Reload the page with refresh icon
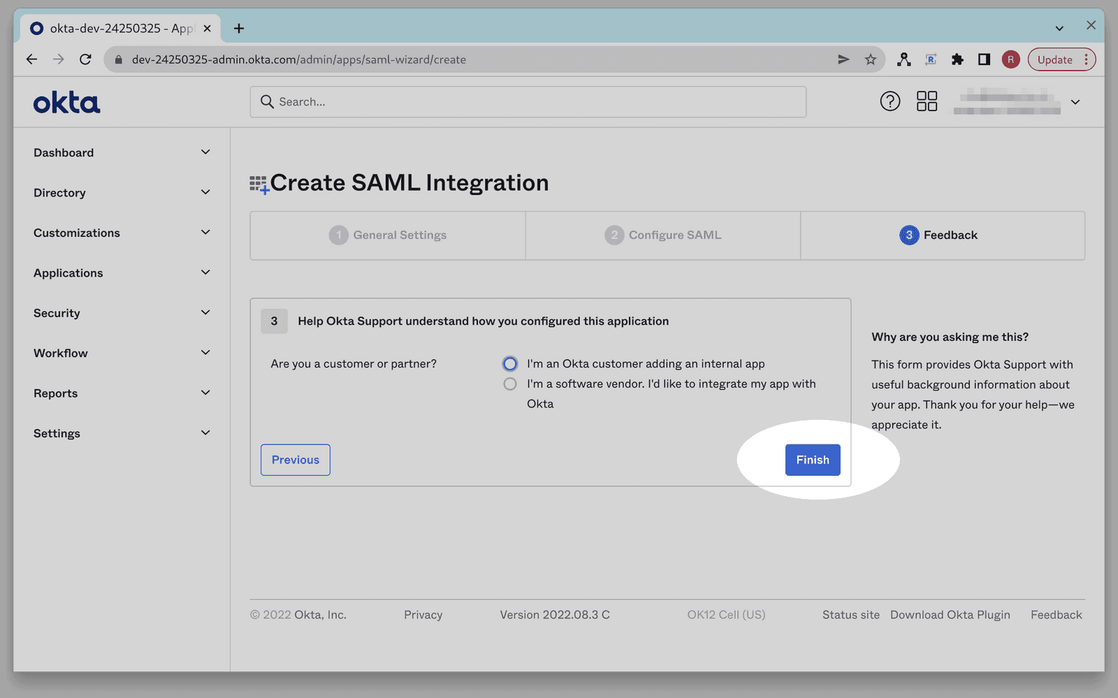Screen dimensions: 1118x698 point(85,59)
